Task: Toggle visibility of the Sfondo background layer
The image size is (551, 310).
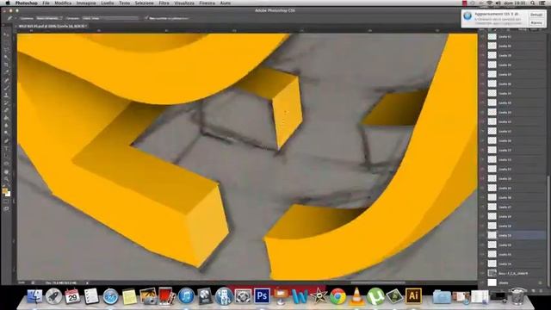Action: (x=482, y=282)
